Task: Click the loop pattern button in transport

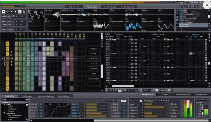Action: [x=7, y=12]
